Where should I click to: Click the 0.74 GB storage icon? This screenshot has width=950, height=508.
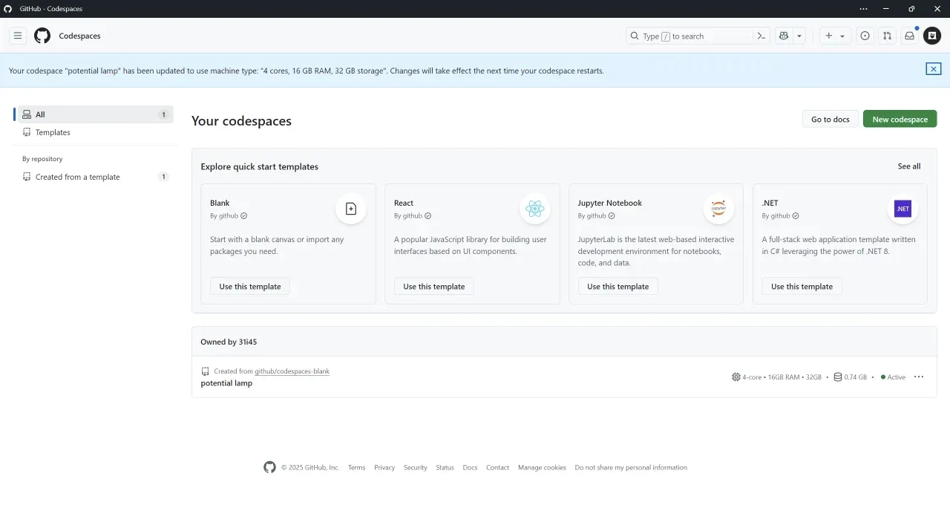838,377
